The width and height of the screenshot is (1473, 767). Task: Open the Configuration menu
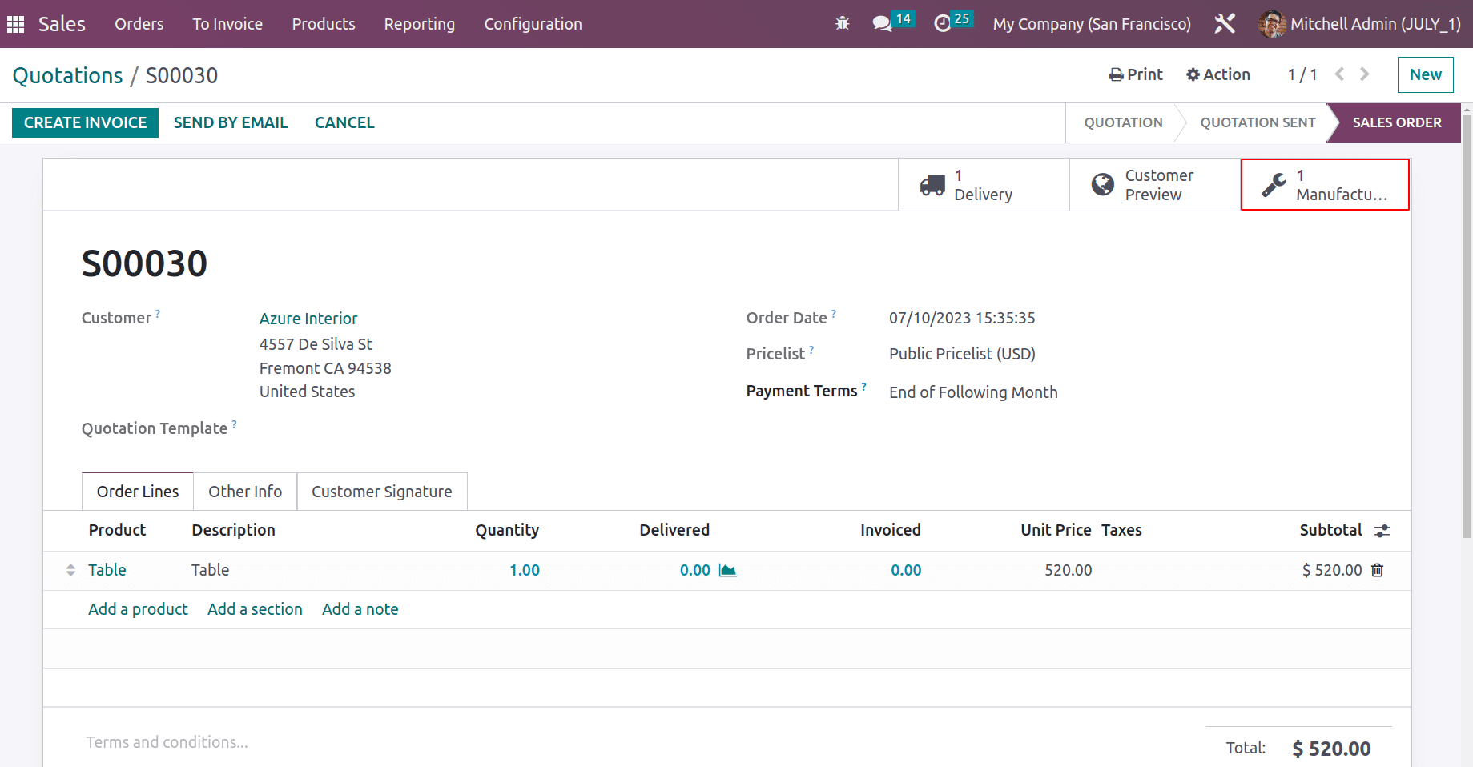(x=533, y=24)
